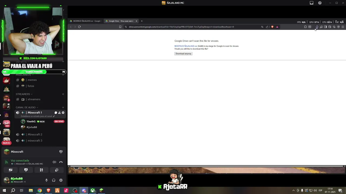Start an activity from voice panel
The image size is (346, 194).
pos(41,170)
